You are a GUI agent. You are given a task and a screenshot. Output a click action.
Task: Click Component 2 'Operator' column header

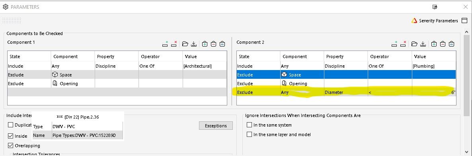point(390,57)
